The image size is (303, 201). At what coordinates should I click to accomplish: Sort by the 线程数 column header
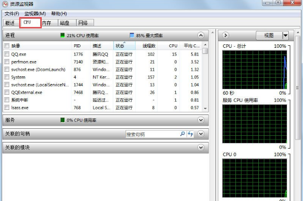(146, 46)
